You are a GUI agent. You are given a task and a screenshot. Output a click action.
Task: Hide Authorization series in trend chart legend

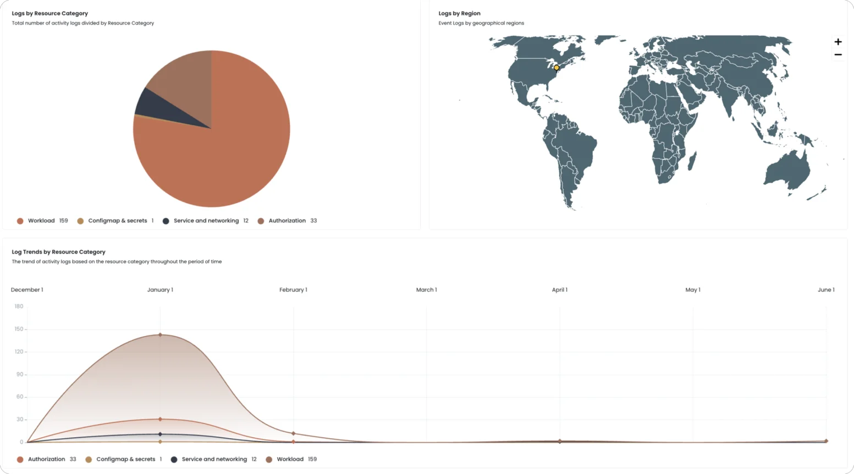pos(46,459)
